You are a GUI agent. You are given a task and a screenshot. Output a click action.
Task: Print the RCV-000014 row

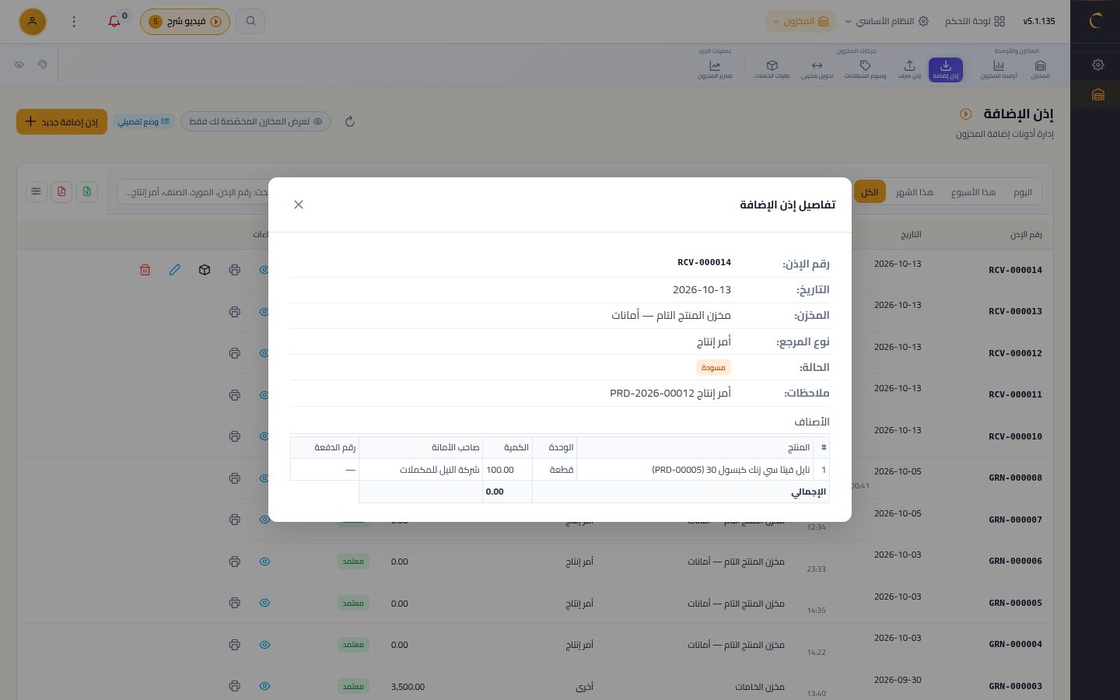235,270
